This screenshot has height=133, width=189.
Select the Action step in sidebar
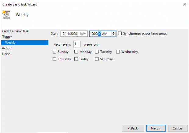pyautogui.click(x=7, y=48)
